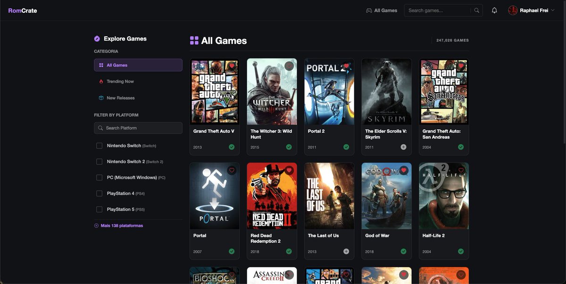566x284 pixels.
Task: Expand Mais 138 plataformas list
Action: [x=118, y=226]
